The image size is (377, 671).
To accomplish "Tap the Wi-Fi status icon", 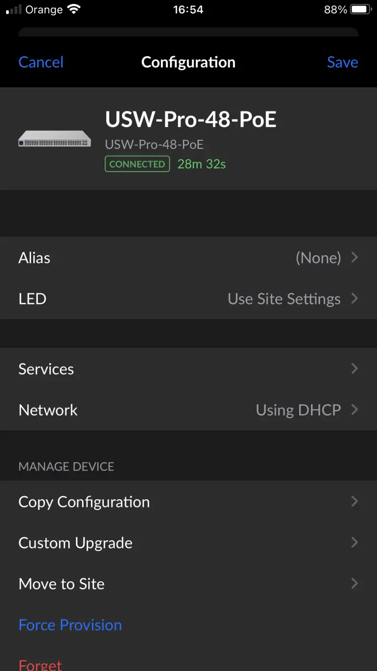I will 74,10.
